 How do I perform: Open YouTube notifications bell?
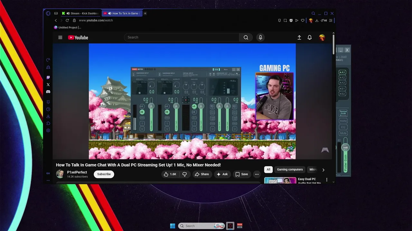pyautogui.click(x=310, y=38)
